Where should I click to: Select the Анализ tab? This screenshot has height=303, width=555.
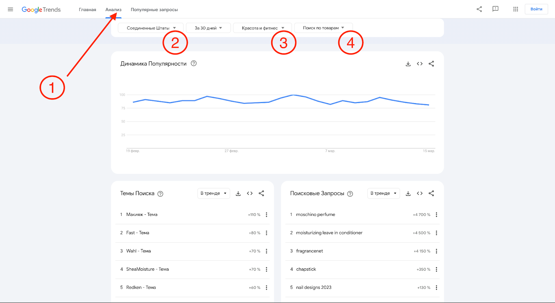tap(113, 10)
